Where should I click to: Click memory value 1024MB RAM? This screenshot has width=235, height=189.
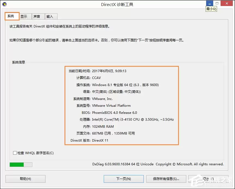103,127
